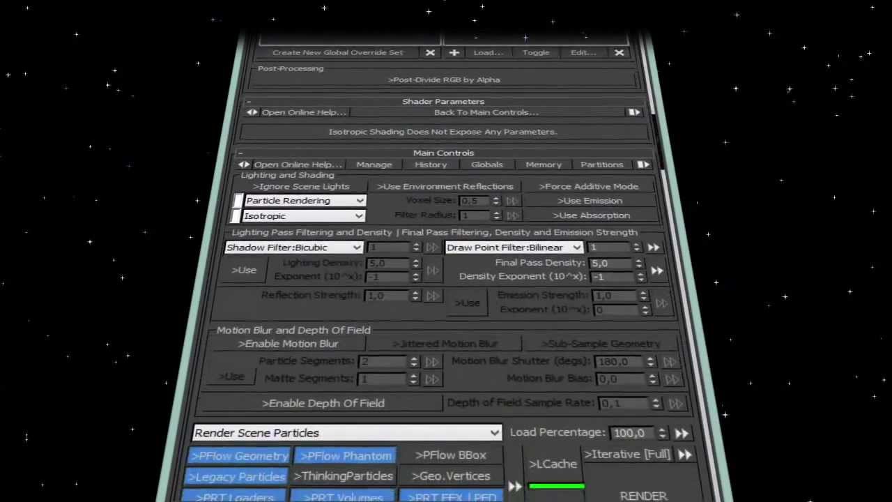Turn on >Enable Depth Of Field
The height and width of the screenshot is (502, 892).
pyautogui.click(x=323, y=403)
